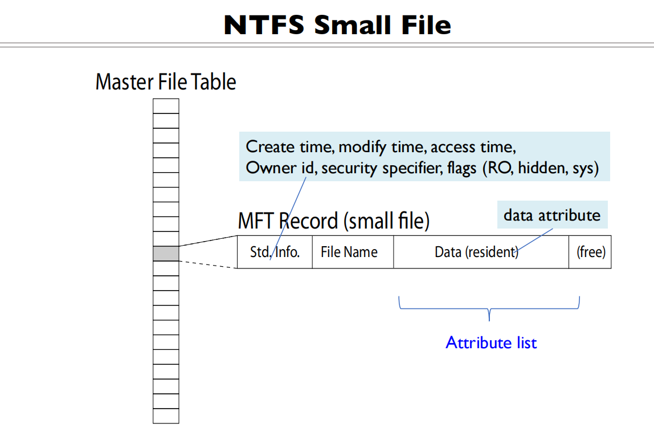The width and height of the screenshot is (654, 432).
Task: Click the dashed connector line below gray entry
Action: click(x=208, y=264)
